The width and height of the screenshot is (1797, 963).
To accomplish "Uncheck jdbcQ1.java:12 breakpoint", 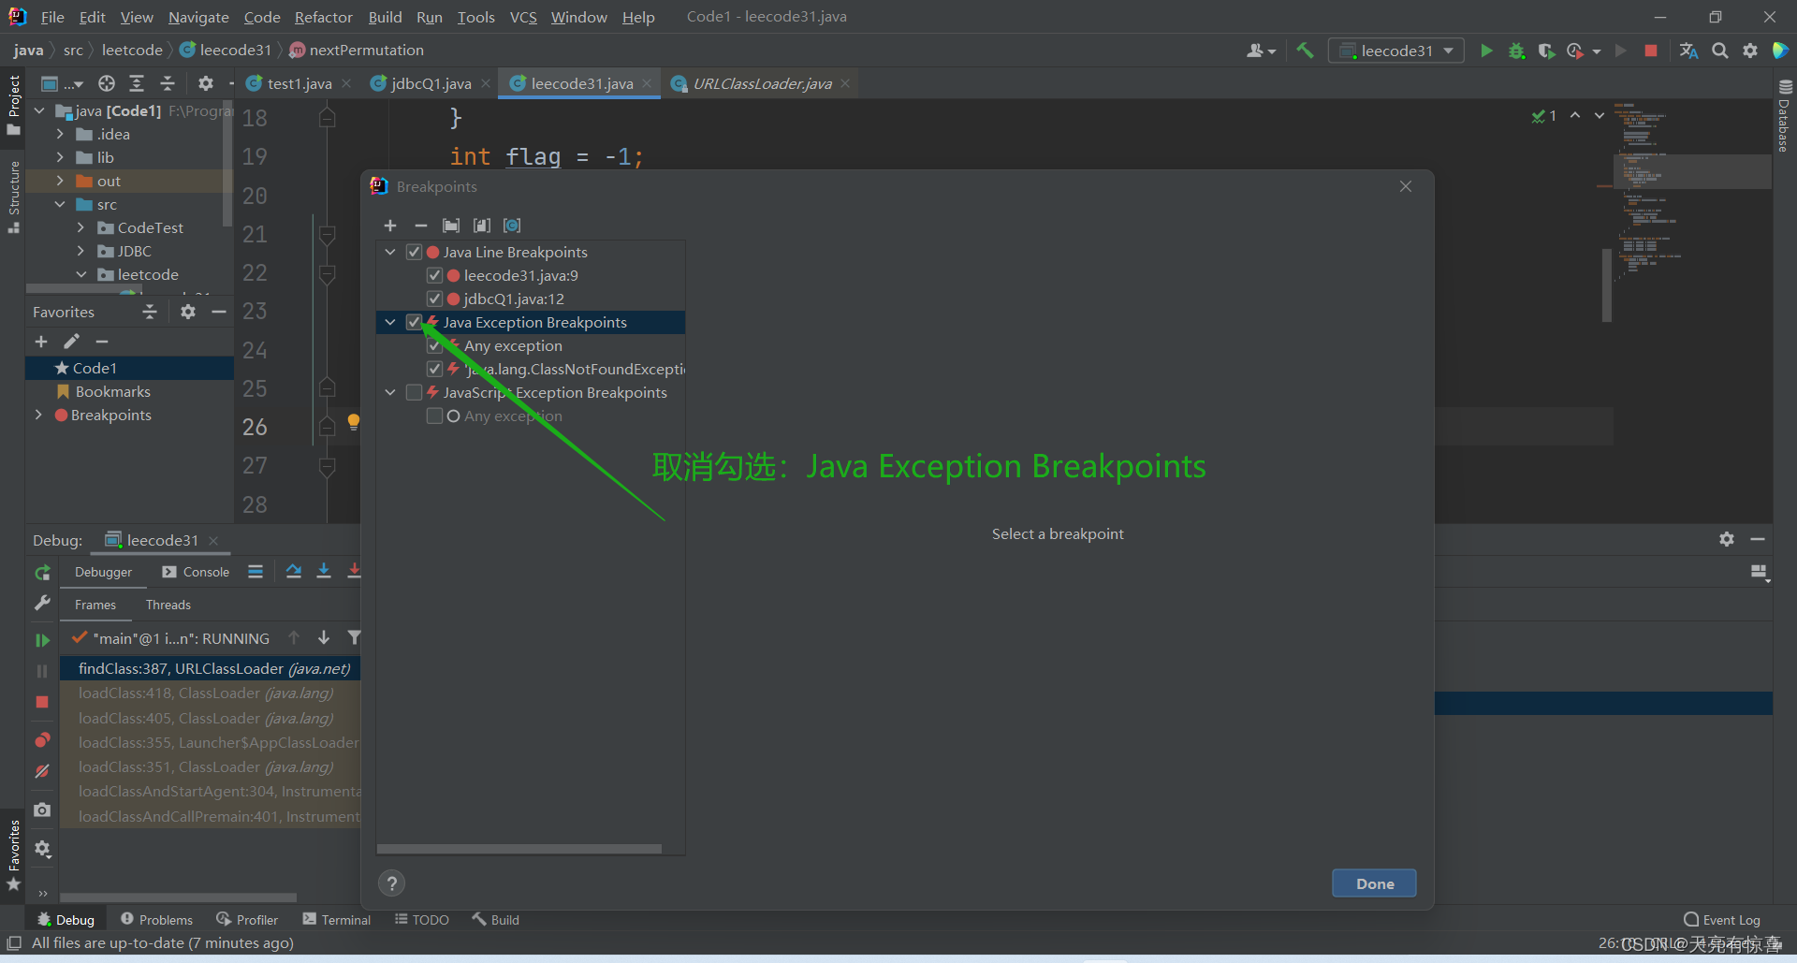I will coord(434,299).
